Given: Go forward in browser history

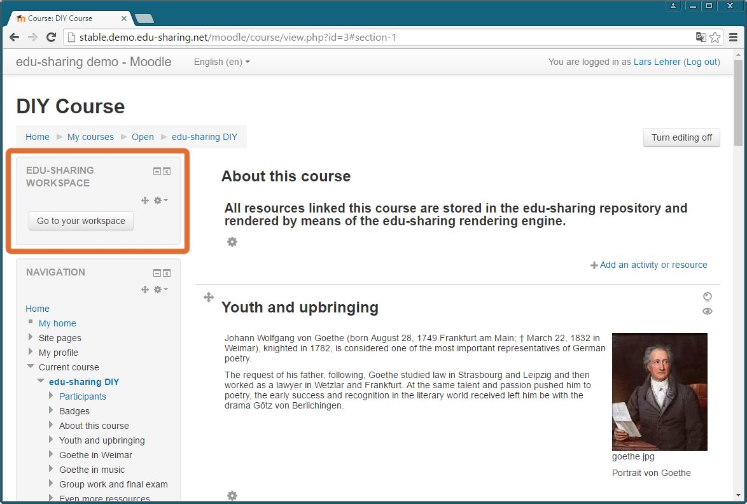Looking at the screenshot, I should coord(32,37).
